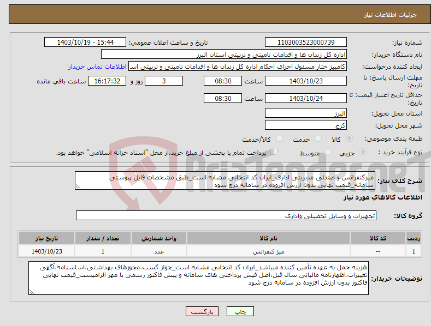This screenshot has height=326, width=431.
Task: Click the چاپ (print) button
Action: click(x=240, y=311)
